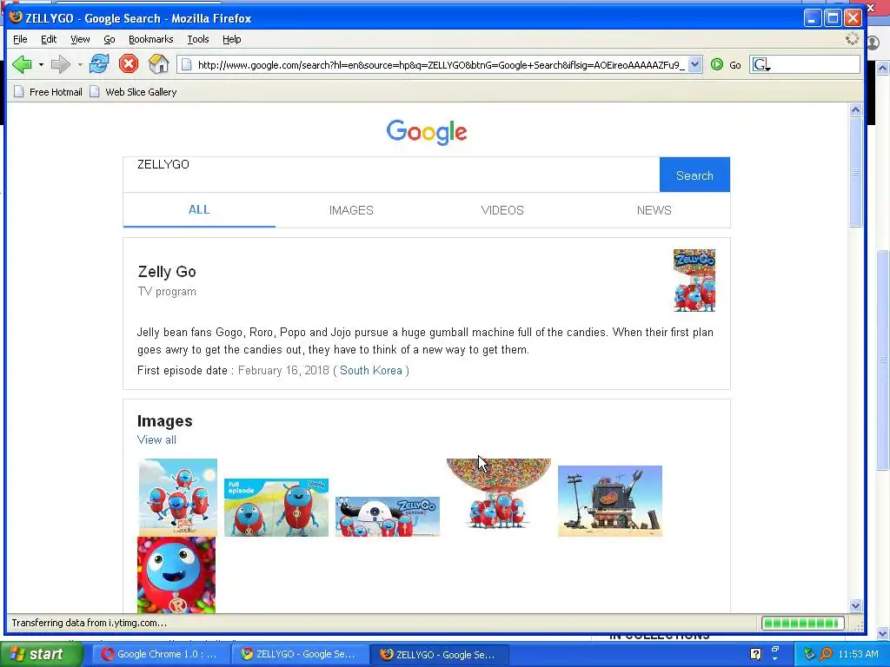Click the green Back arrow button
The width and height of the screenshot is (890, 667).
click(x=22, y=64)
